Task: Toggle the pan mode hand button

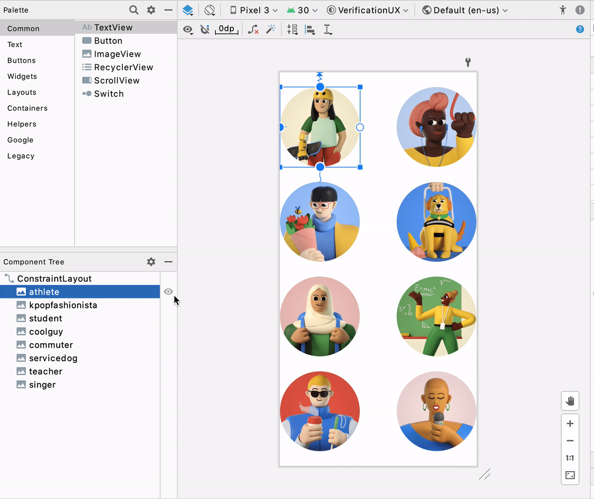Action: point(570,400)
